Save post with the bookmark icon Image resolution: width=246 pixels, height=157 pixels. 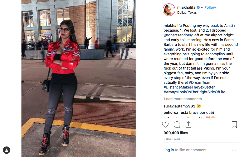tap(234, 125)
